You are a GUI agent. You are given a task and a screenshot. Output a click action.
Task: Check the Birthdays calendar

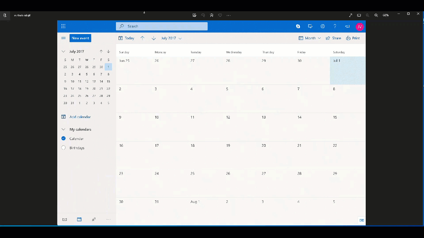pyautogui.click(x=64, y=148)
